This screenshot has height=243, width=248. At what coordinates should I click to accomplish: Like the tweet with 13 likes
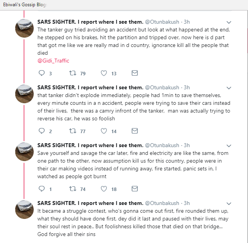(x=104, y=73)
